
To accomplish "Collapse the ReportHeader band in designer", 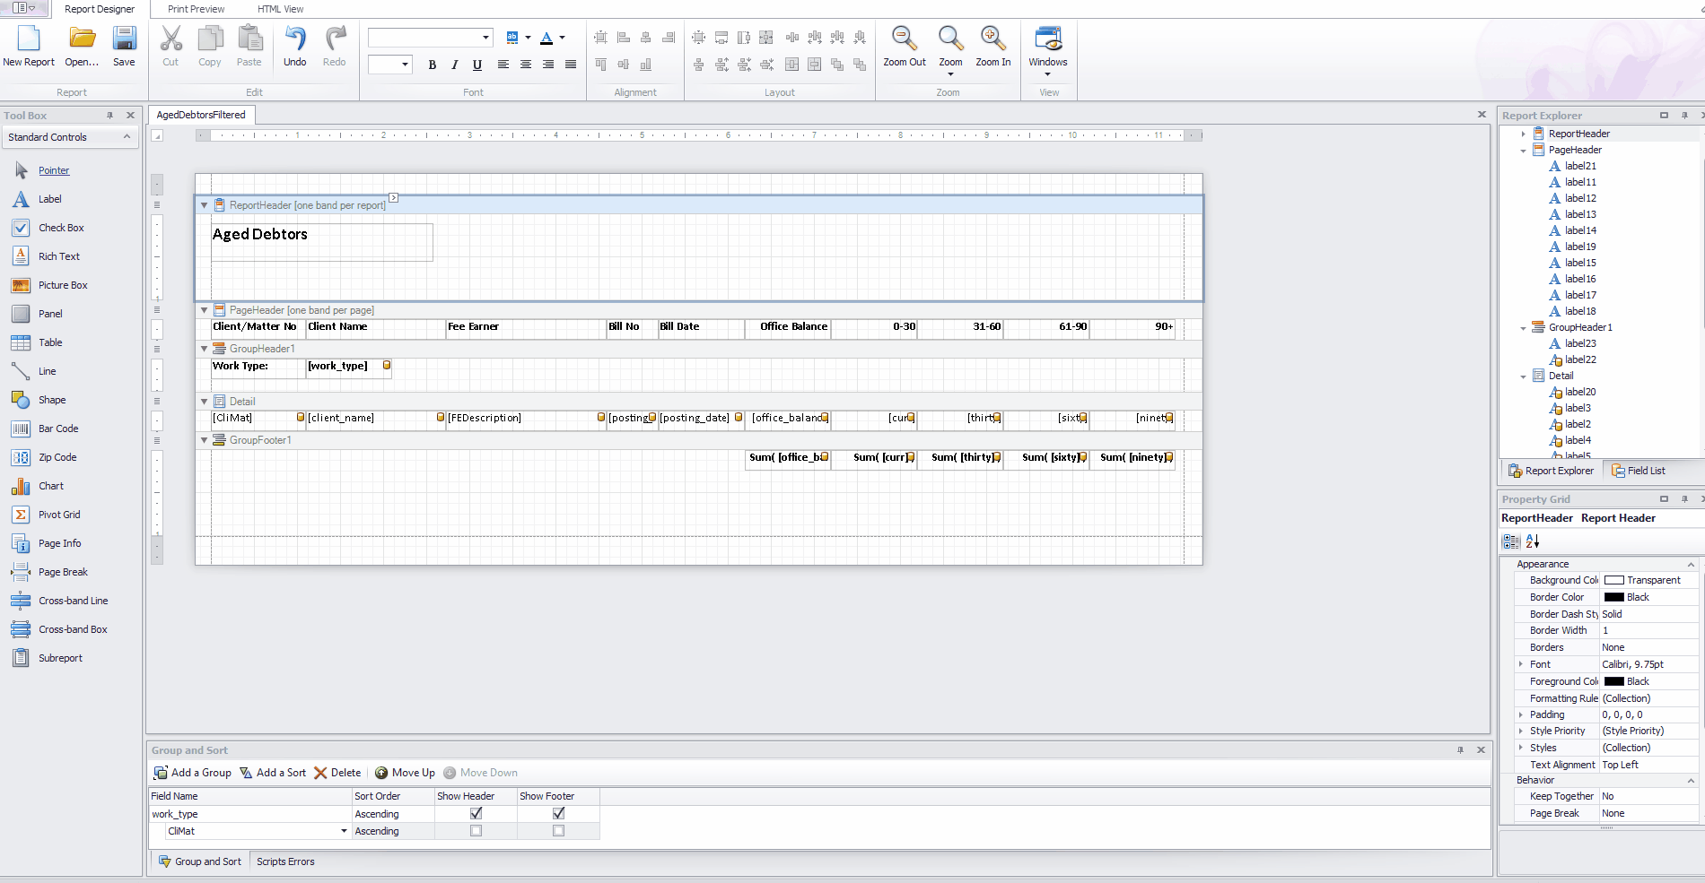I will pos(204,205).
